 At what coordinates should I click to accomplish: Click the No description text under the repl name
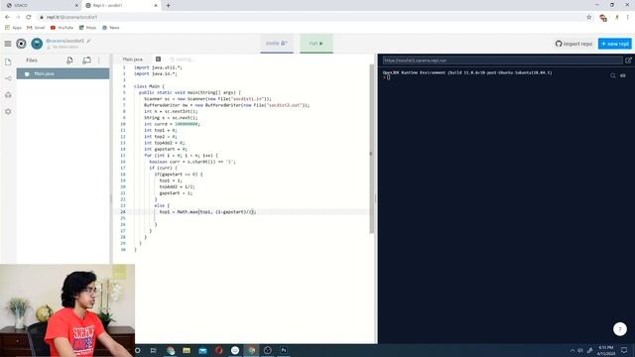click(x=65, y=47)
